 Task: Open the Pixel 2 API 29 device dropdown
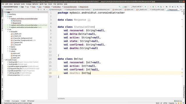[137, 7]
